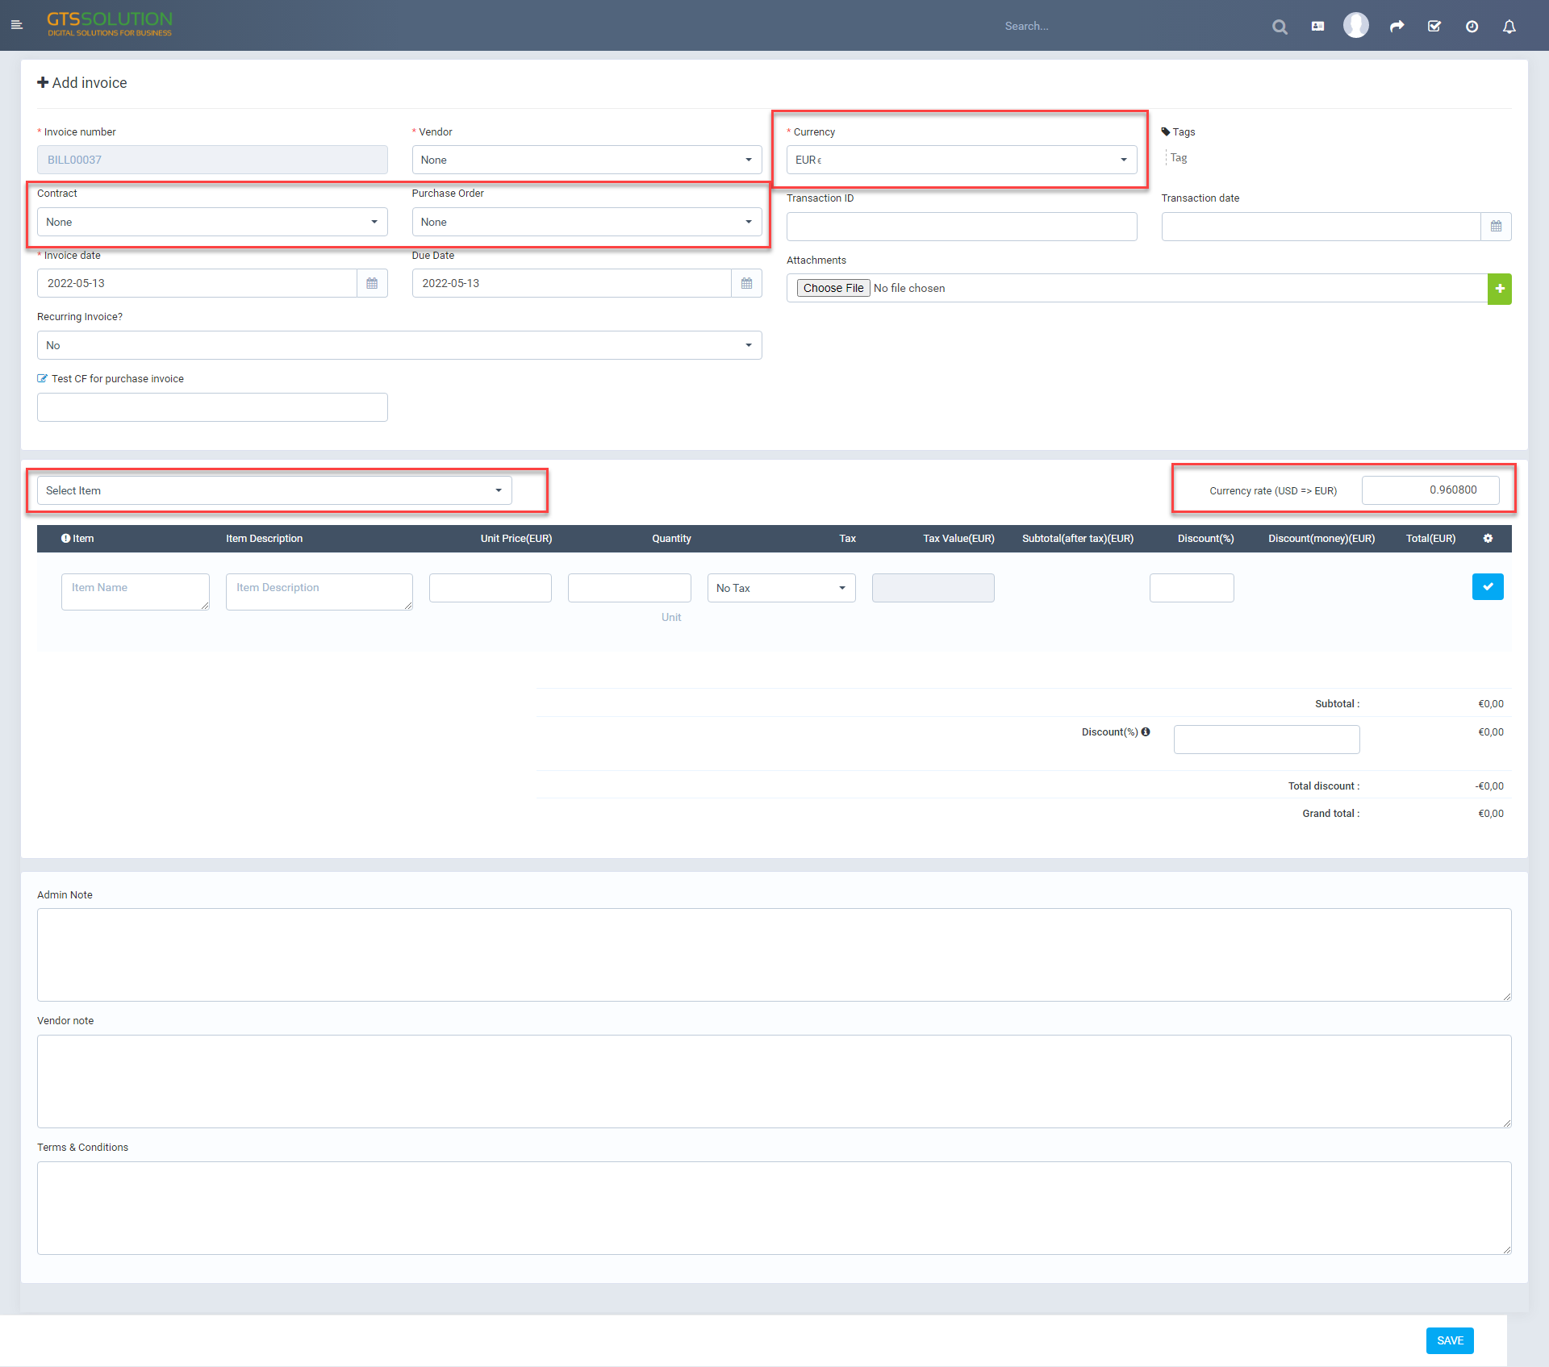Open the Select Item dropdown
Screen dimensions: 1549x1367
pos(274,490)
